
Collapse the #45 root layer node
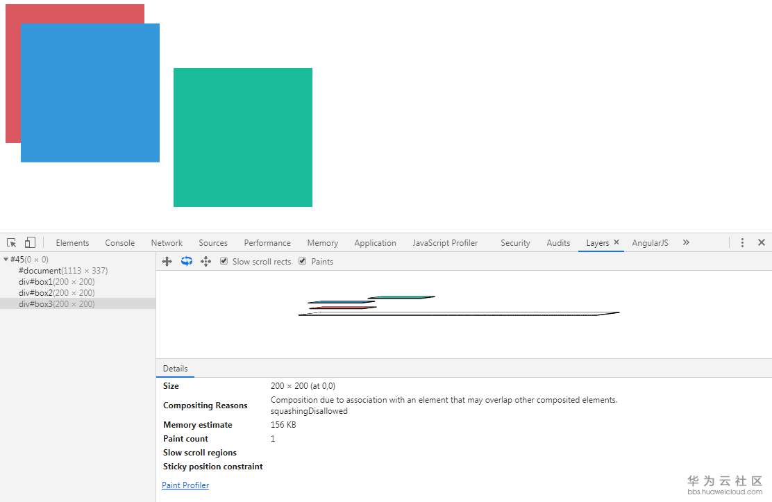click(x=6, y=259)
